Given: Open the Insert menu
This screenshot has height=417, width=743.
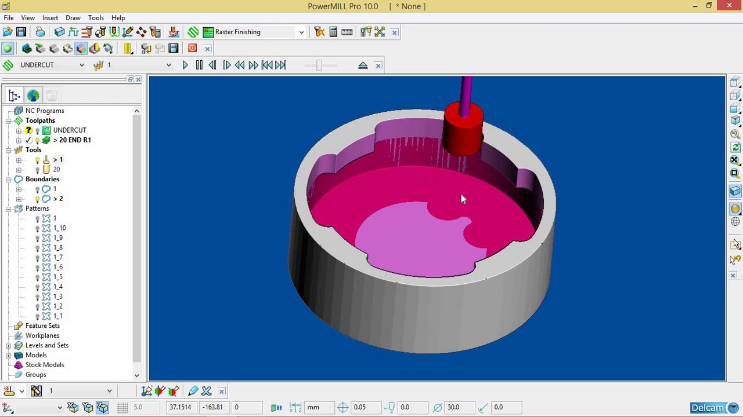Looking at the screenshot, I should click(x=50, y=18).
